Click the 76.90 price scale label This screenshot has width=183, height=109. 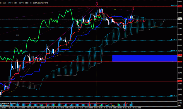[180, 40]
